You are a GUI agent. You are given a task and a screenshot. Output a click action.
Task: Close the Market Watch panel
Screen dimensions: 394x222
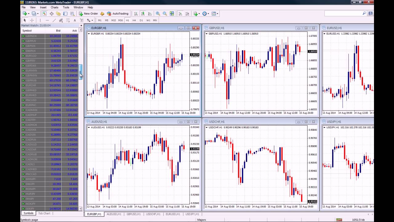click(x=81, y=26)
